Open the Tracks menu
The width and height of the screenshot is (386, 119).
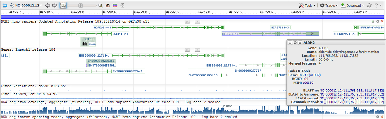click(x=328, y=5)
